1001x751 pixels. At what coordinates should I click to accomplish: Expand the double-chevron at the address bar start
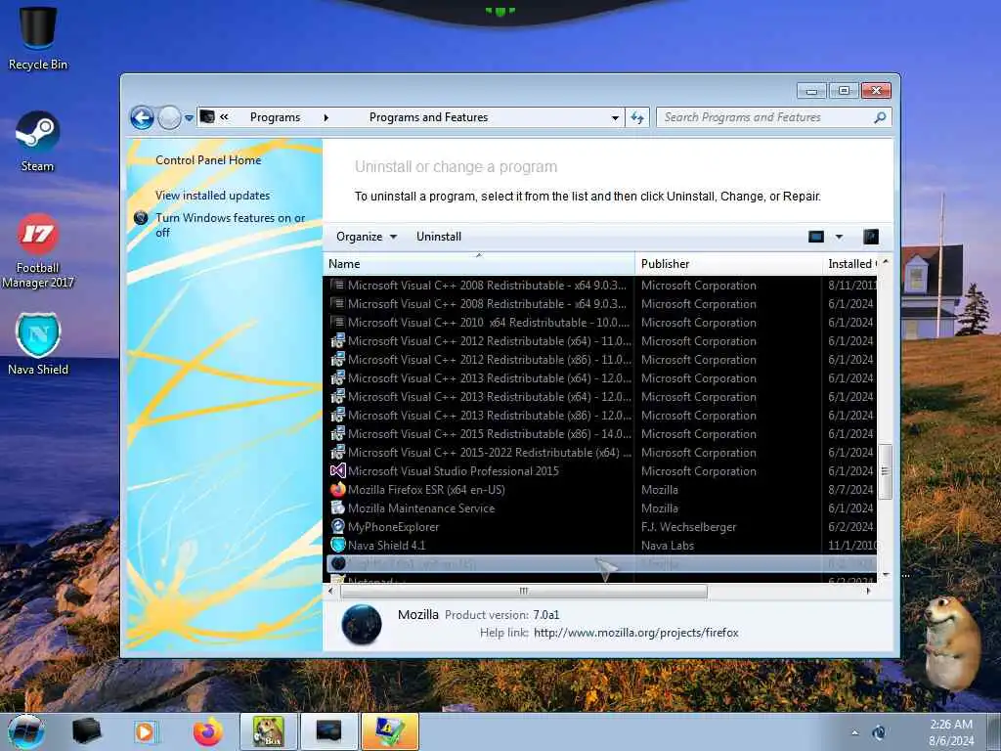coord(224,117)
